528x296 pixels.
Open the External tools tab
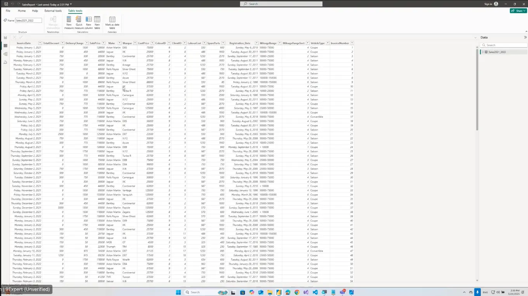click(x=53, y=11)
